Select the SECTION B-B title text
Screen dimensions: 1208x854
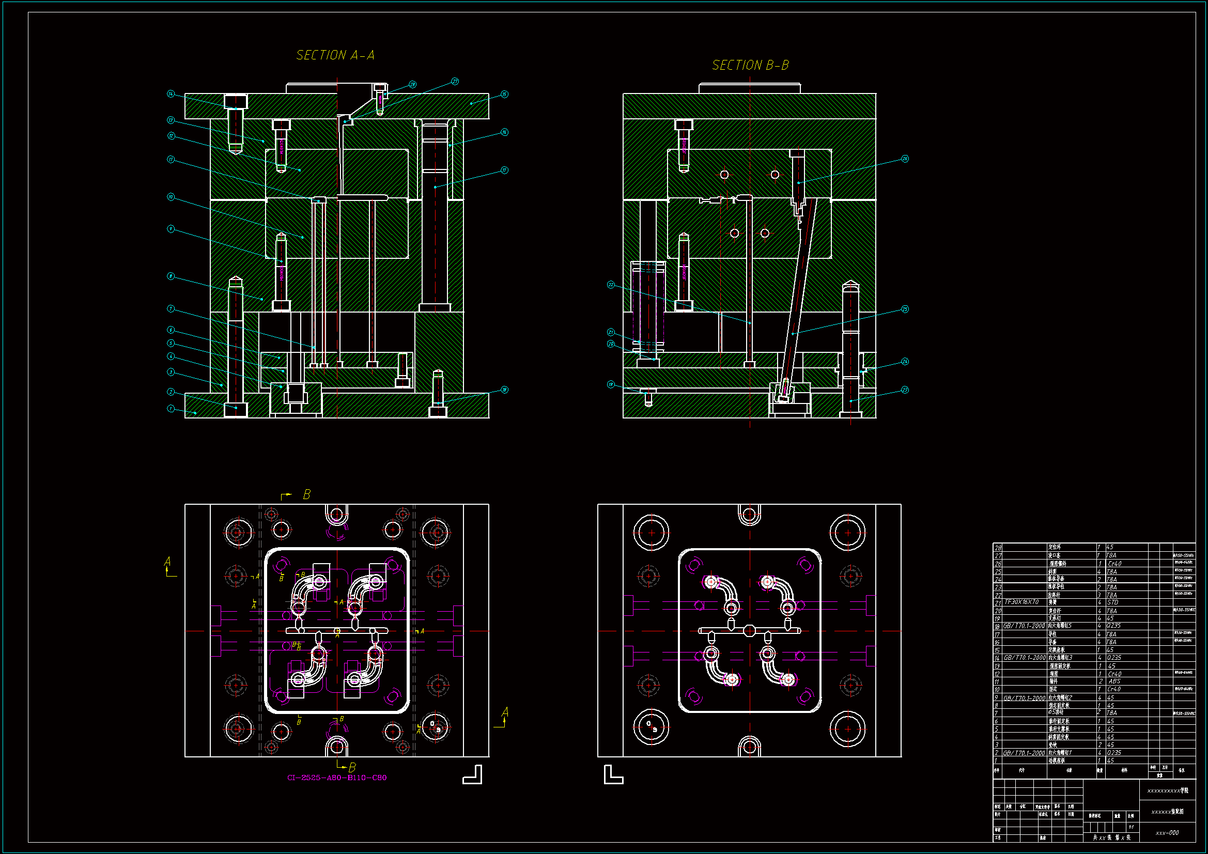(x=750, y=65)
